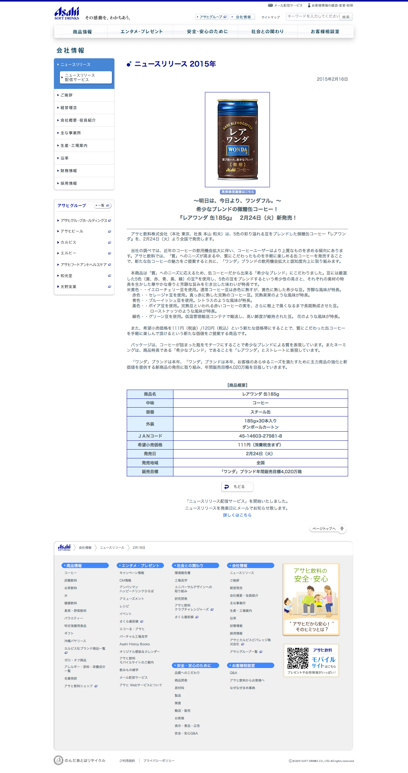Image resolution: width=408 pixels, height=773 pixels.
Task: Scan-link QR code mobile site banner
Action: [311, 660]
